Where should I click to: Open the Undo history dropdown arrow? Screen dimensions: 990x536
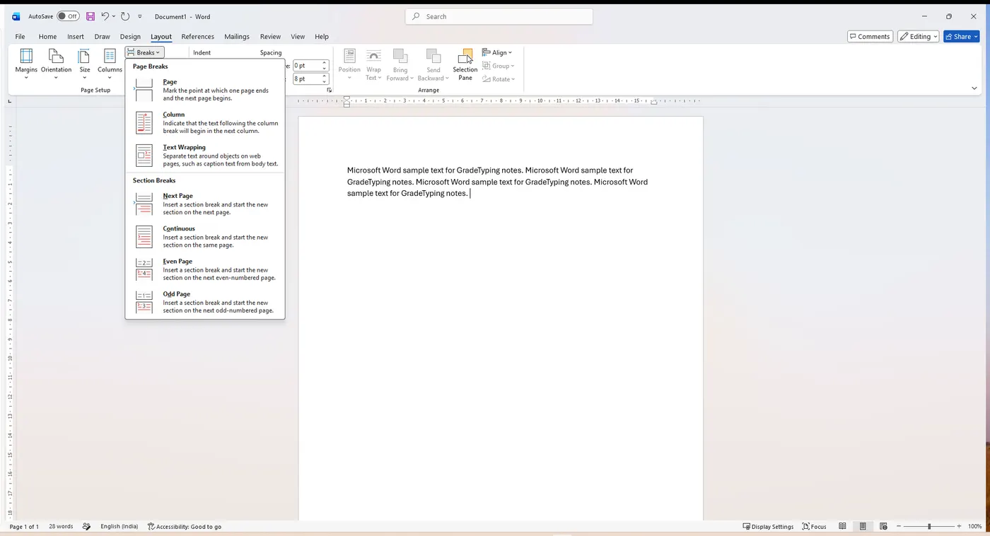114,16
